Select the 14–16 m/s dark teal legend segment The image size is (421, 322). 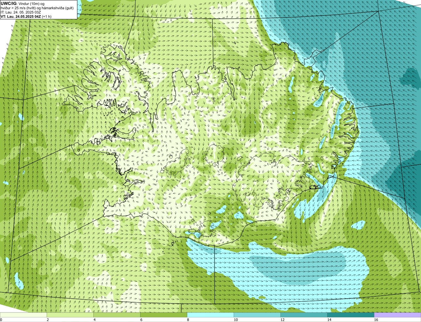tap(351, 315)
